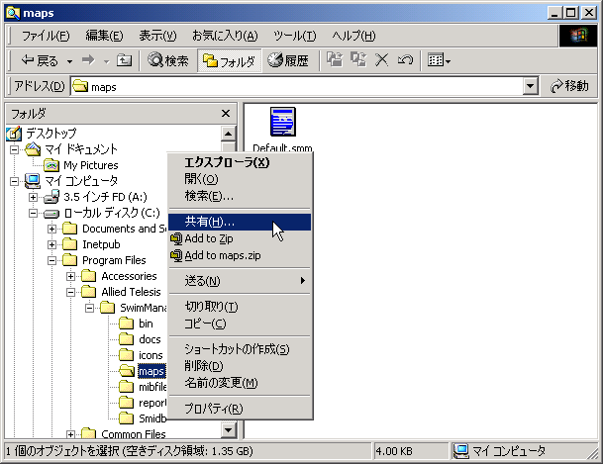Open the address bar dropdown arrow
Viewport: 603px width, 464px height.
click(530, 86)
